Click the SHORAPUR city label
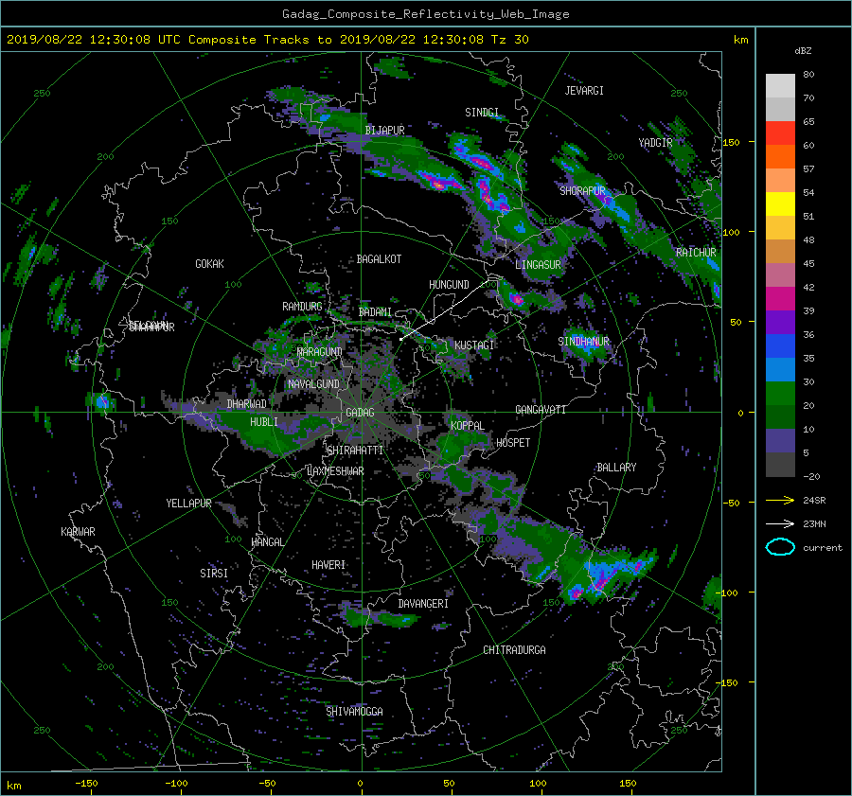This screenshot has height=796, width=852. (x=582, y=190)
